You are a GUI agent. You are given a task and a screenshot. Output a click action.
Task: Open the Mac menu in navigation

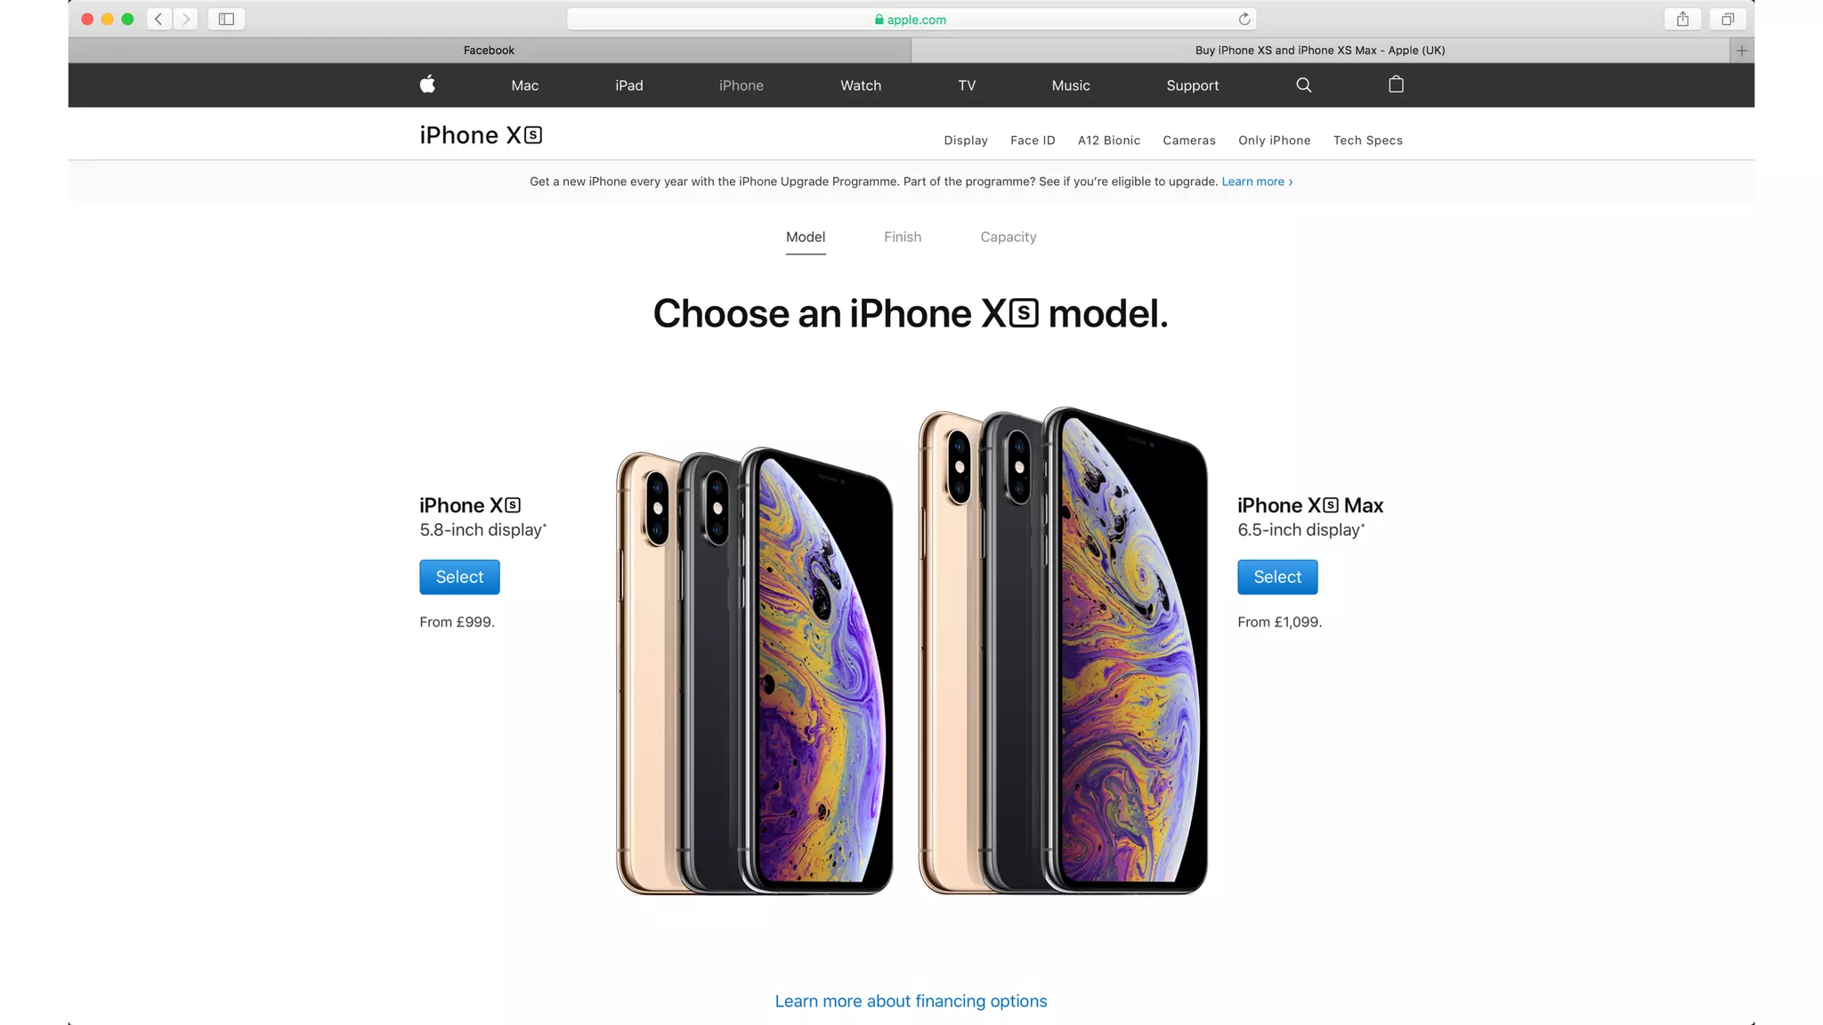click(524, 85)
